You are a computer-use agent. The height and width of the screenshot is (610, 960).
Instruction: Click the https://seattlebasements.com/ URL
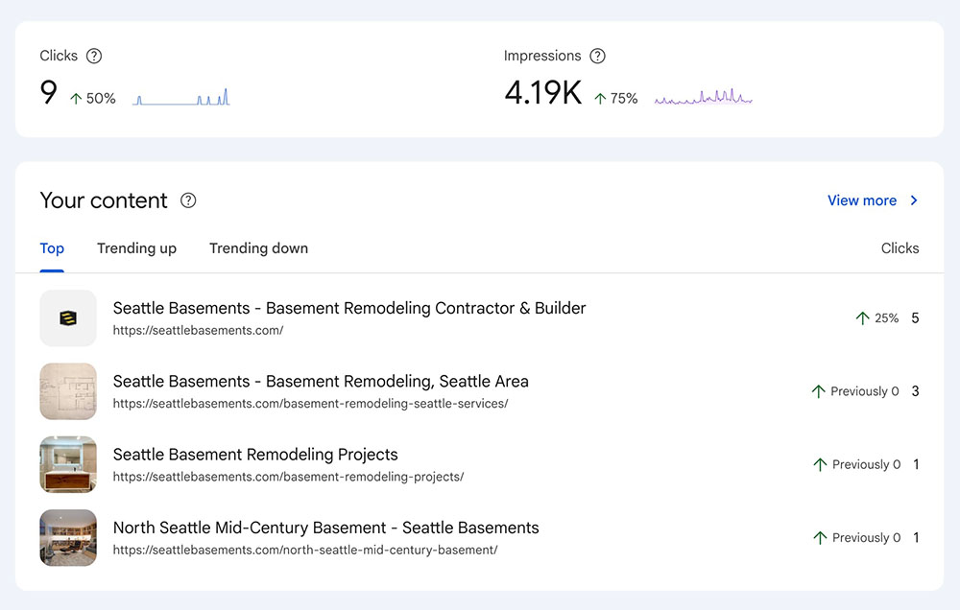pyautogui.click(x=199, y=330)
